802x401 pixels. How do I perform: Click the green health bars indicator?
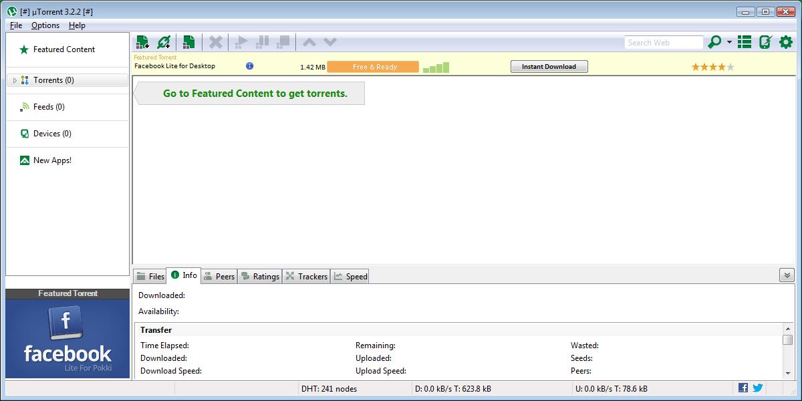[x=436, y=68]
